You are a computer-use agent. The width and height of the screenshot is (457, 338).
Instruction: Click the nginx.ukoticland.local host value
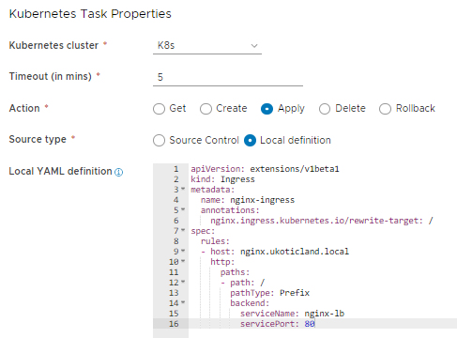295,252
